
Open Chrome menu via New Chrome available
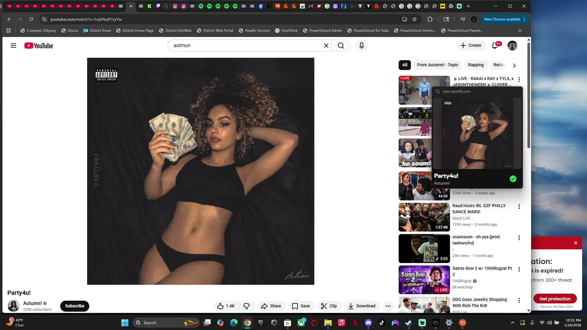[x=504, y=19]
